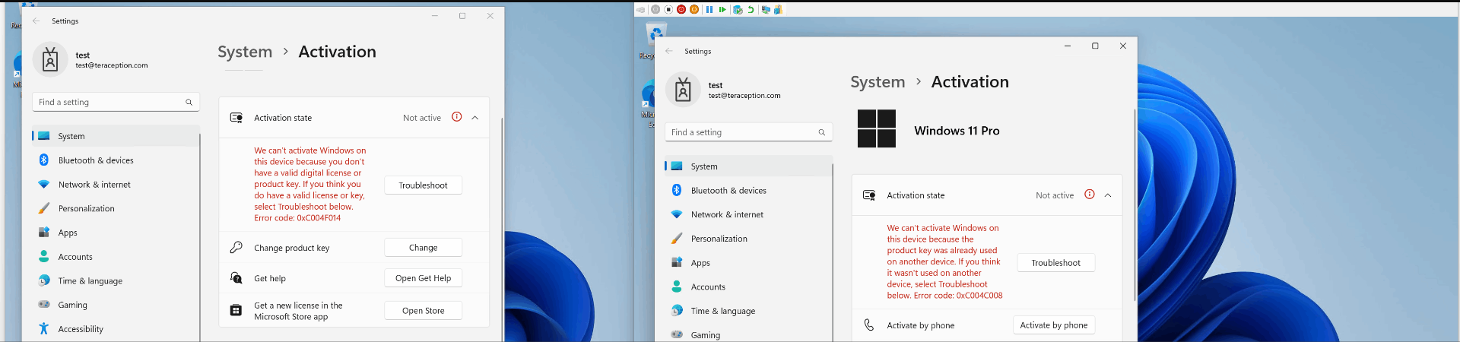
Task: Click Troubleshoot button in right window
Action: 1055,263
